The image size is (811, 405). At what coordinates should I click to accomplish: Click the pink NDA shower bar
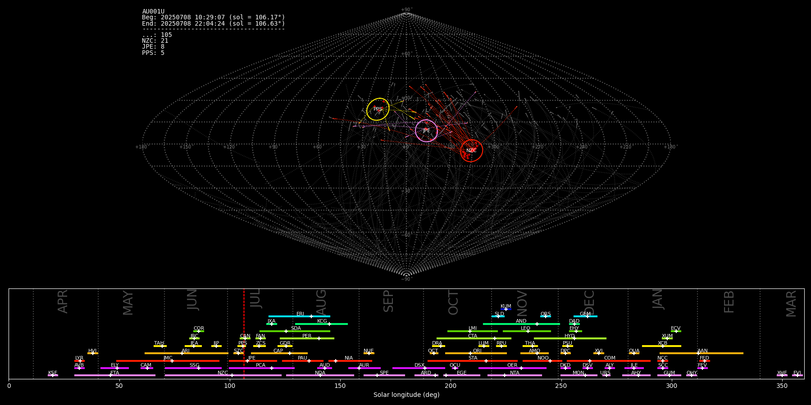[x=320, y=375]
